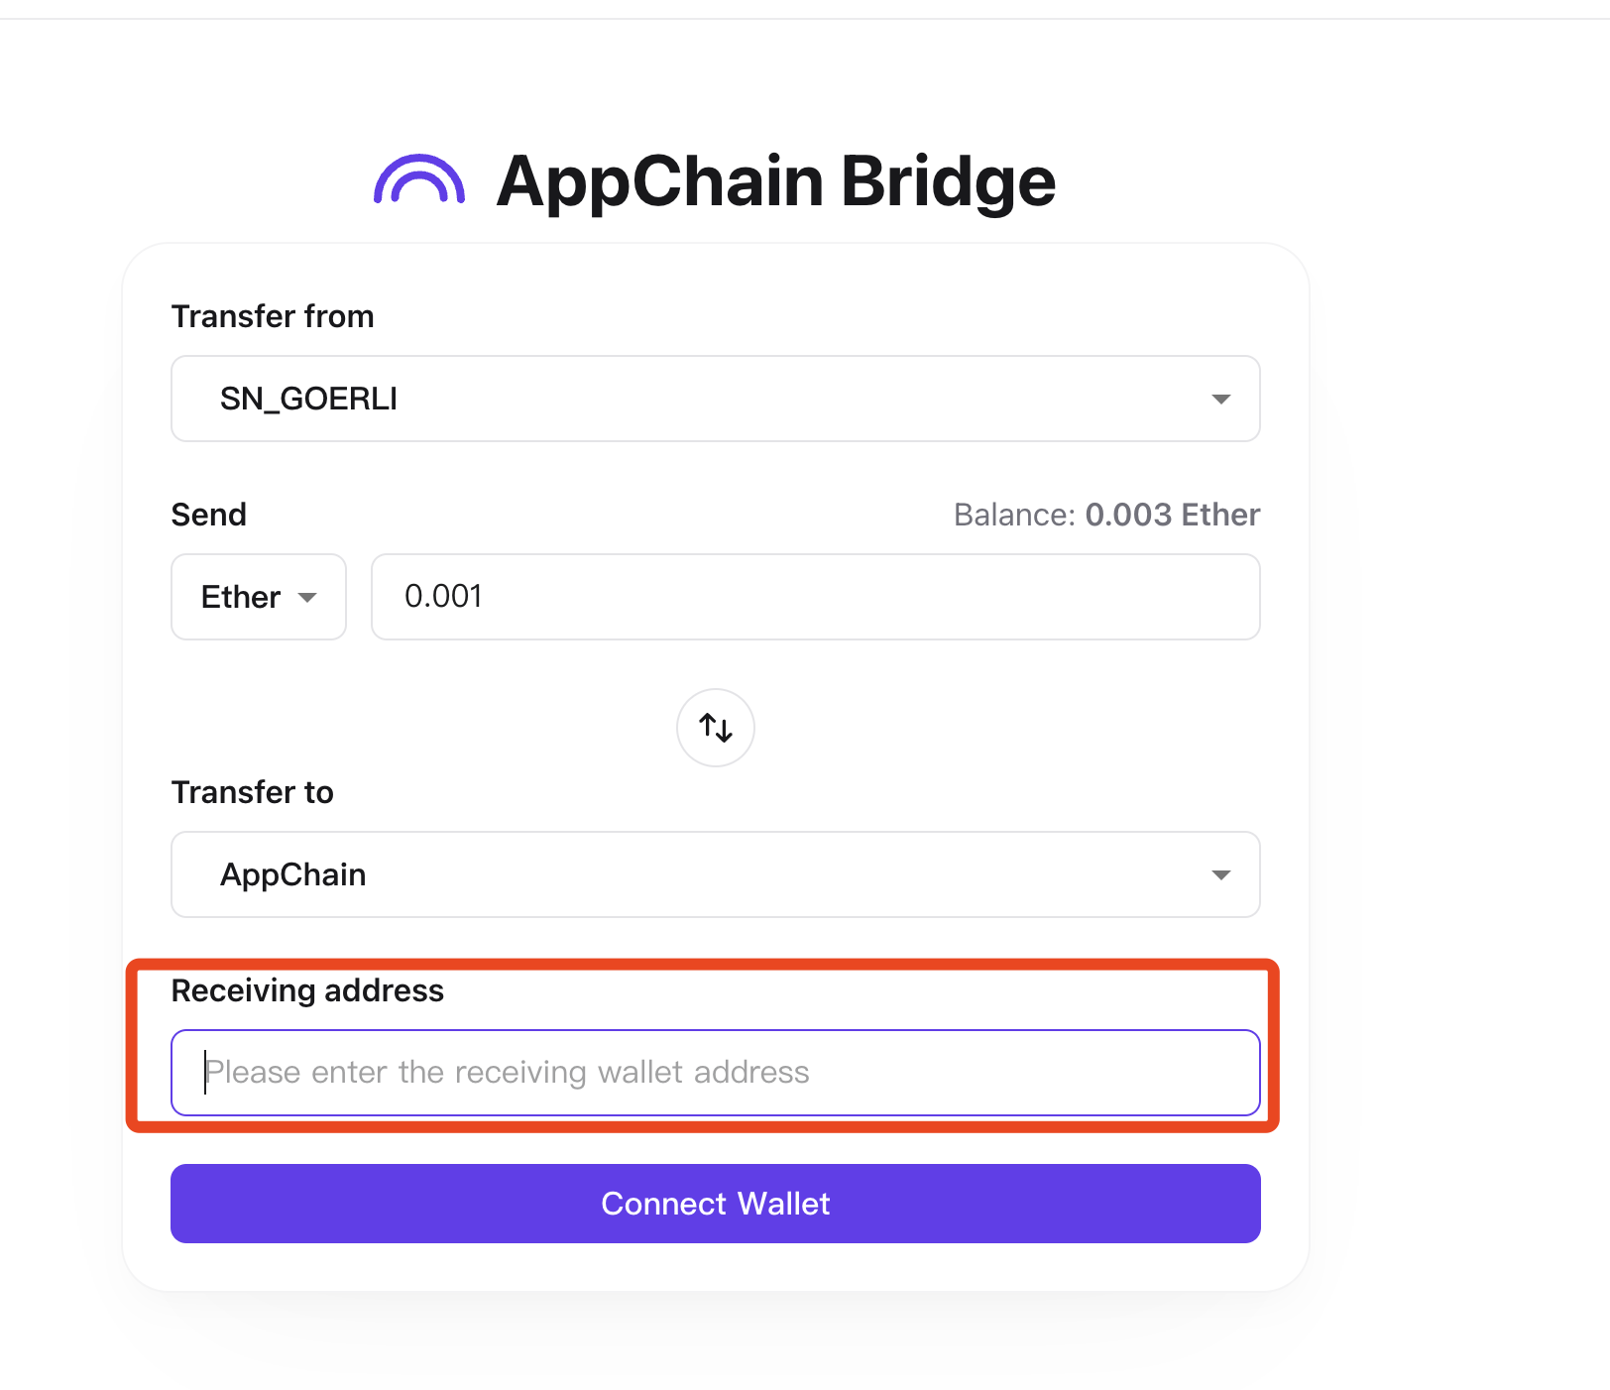
Task: Click the Transfer from section label
Action: pyautogui.click(x=273, y=315)
